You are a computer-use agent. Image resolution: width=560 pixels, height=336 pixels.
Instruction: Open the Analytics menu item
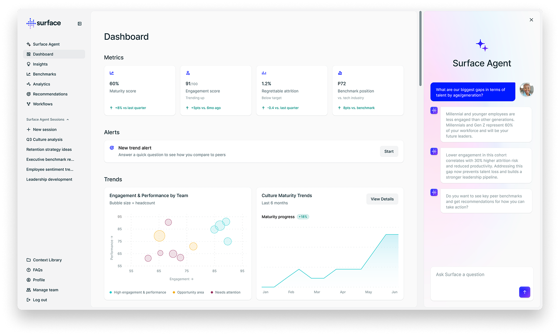pyautogui.click(x=42, y=84)
